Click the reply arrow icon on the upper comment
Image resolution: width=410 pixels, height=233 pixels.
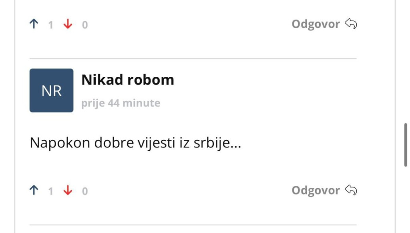click(x=351, y=24)
